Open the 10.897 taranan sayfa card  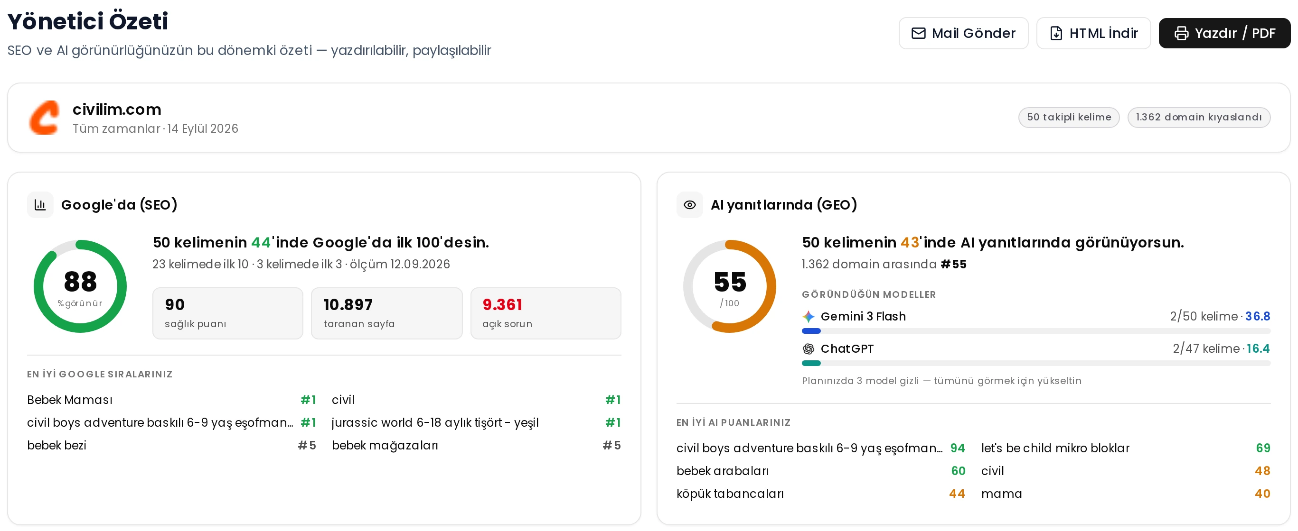pos(386,313)
